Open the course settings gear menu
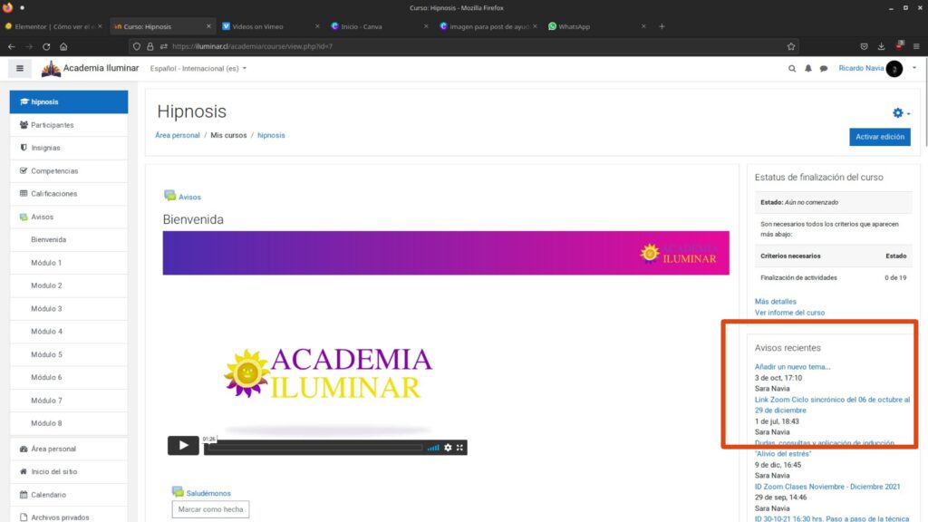Viewport: 928px width, 522px height. 901,113
